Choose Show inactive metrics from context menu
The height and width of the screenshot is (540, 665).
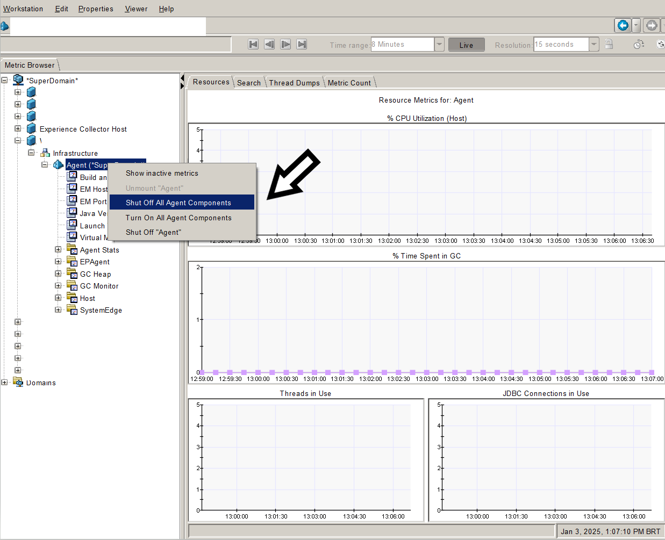(x=162, y=173)
